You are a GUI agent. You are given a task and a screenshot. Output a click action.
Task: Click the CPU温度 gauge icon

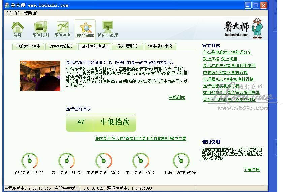coord(30,160)
